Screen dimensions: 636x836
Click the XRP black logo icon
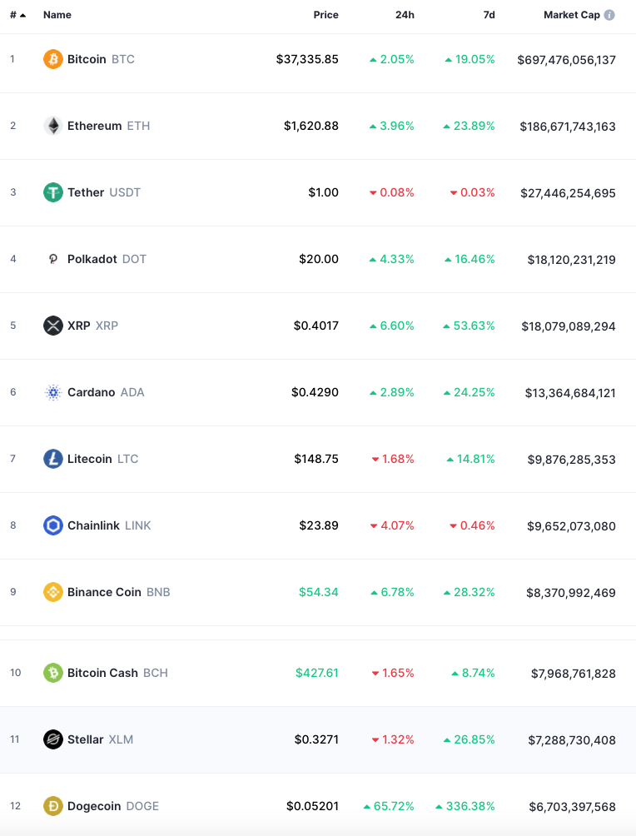(x=52, y=326)
